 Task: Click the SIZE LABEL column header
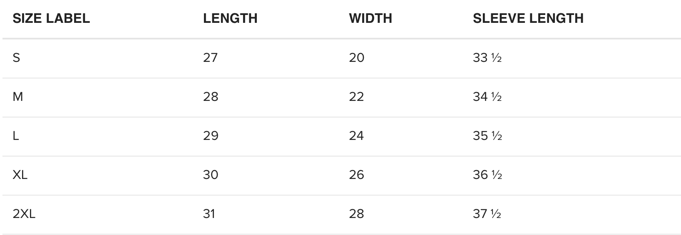(x=51, y=18)
